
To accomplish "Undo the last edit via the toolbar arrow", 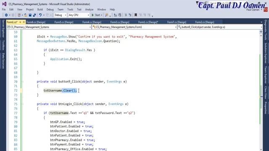I will (x=40, y=15).
